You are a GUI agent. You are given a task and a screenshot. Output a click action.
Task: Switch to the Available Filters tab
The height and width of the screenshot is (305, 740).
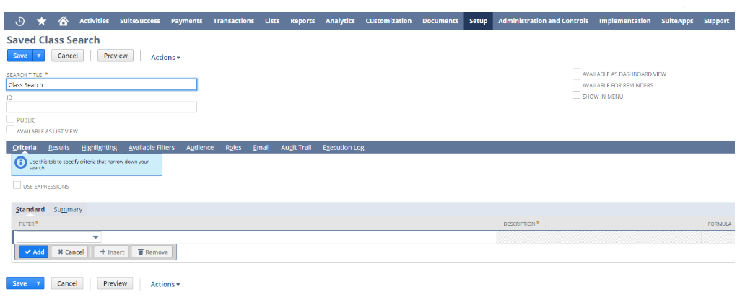(152, 148)
